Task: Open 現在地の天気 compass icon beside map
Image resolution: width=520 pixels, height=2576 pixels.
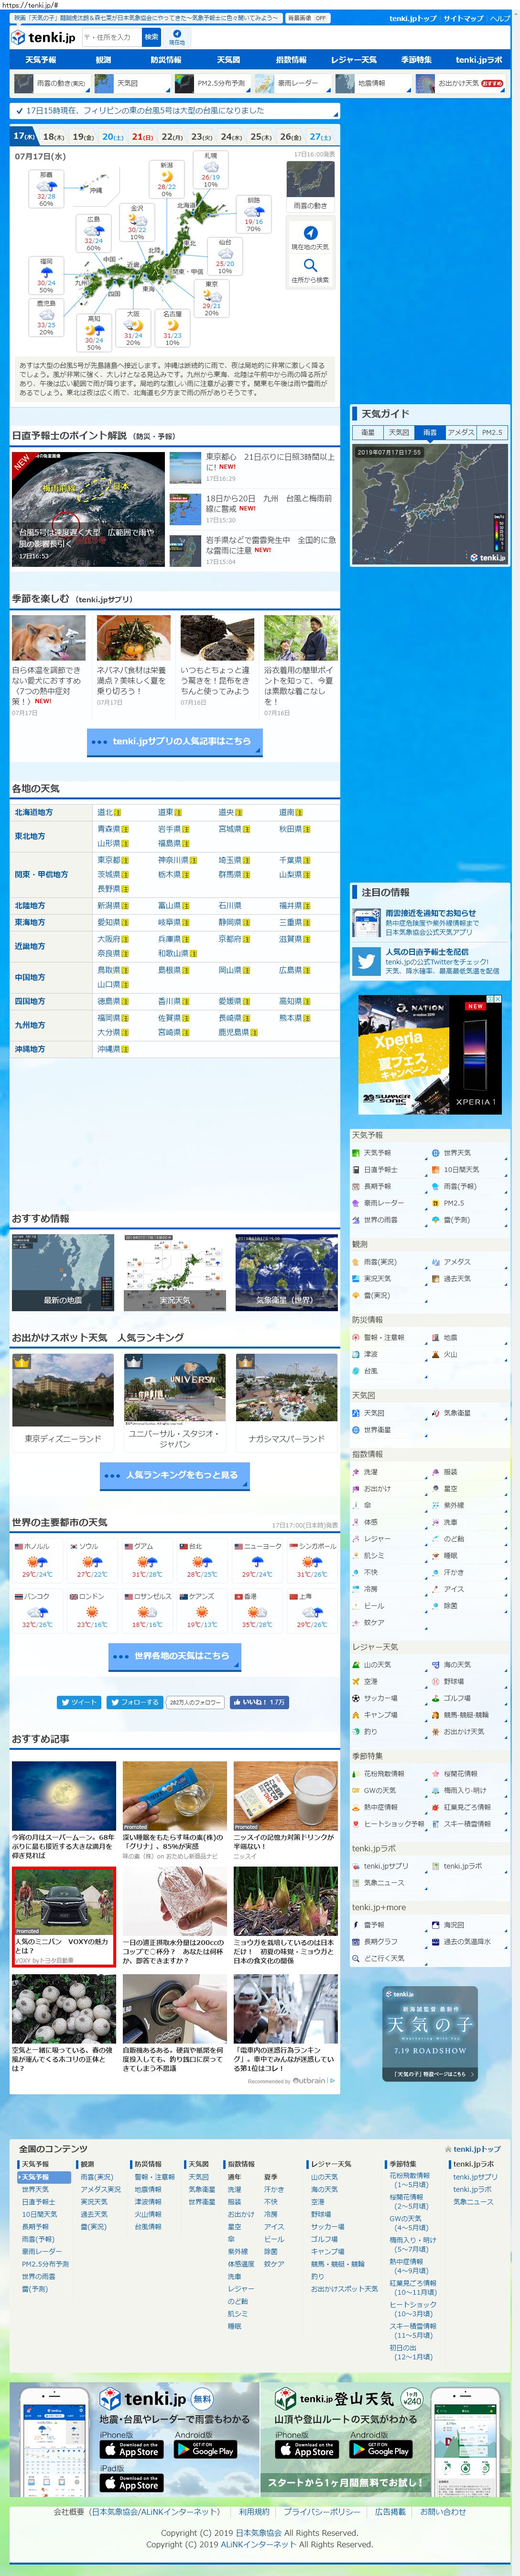Action: (310, 232)
